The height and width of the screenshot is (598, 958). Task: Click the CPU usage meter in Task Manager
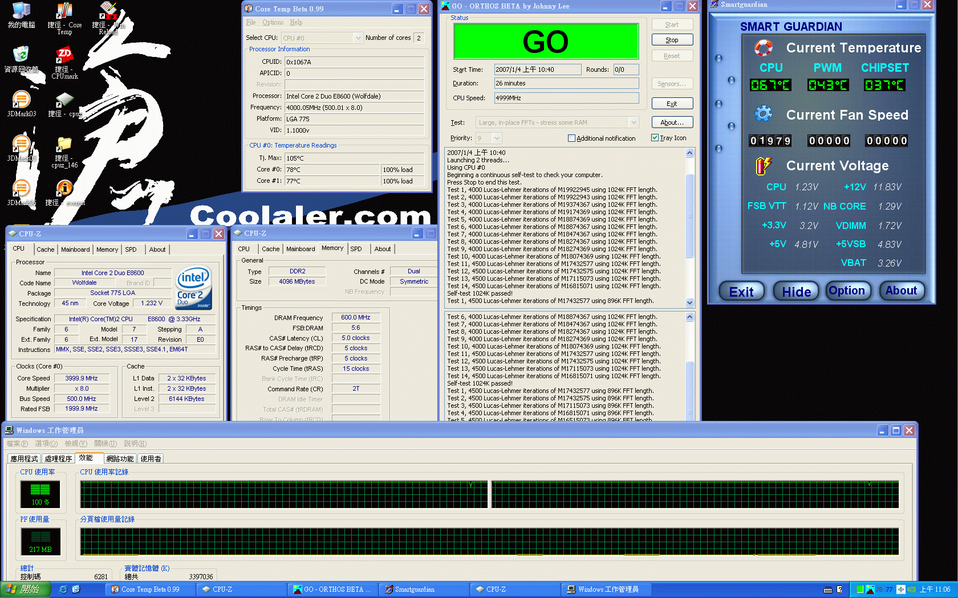pyautogui.click(x=40, y=494)
